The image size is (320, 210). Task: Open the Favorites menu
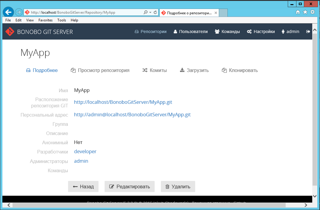coord(45,20)
